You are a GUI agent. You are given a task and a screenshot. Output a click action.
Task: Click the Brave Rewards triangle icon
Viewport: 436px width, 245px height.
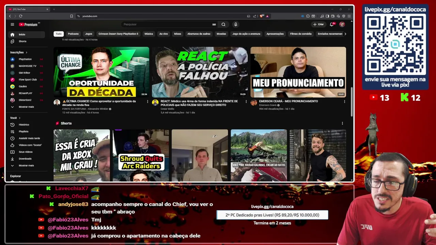[267, 16]
